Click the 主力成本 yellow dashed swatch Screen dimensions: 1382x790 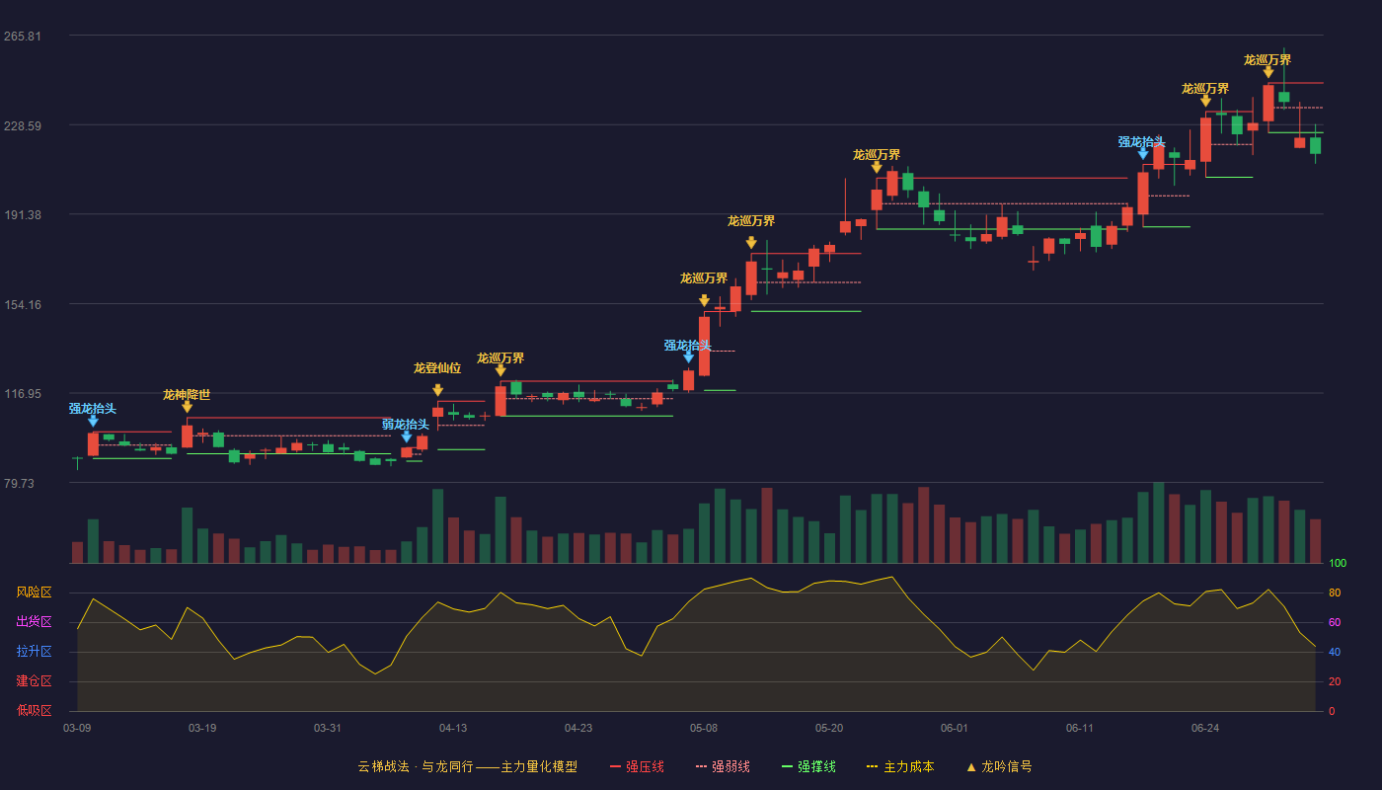click(x=873, y=766)
